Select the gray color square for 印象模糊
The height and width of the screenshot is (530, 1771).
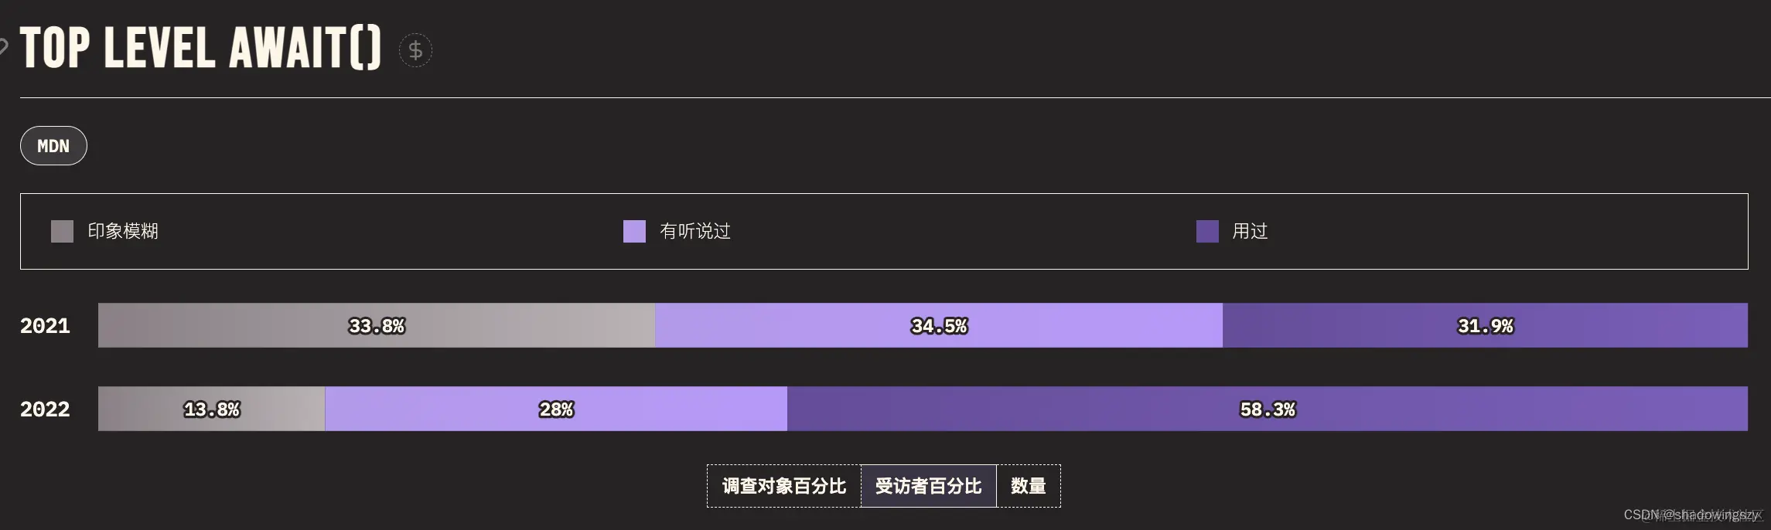60,231
